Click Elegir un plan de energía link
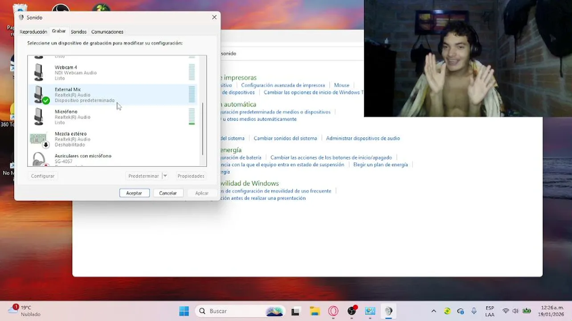 point(380,165)
